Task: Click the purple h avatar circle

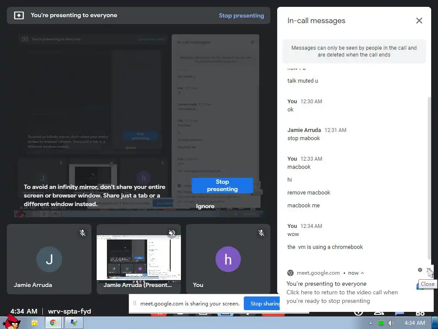Action: click(228, 259)
